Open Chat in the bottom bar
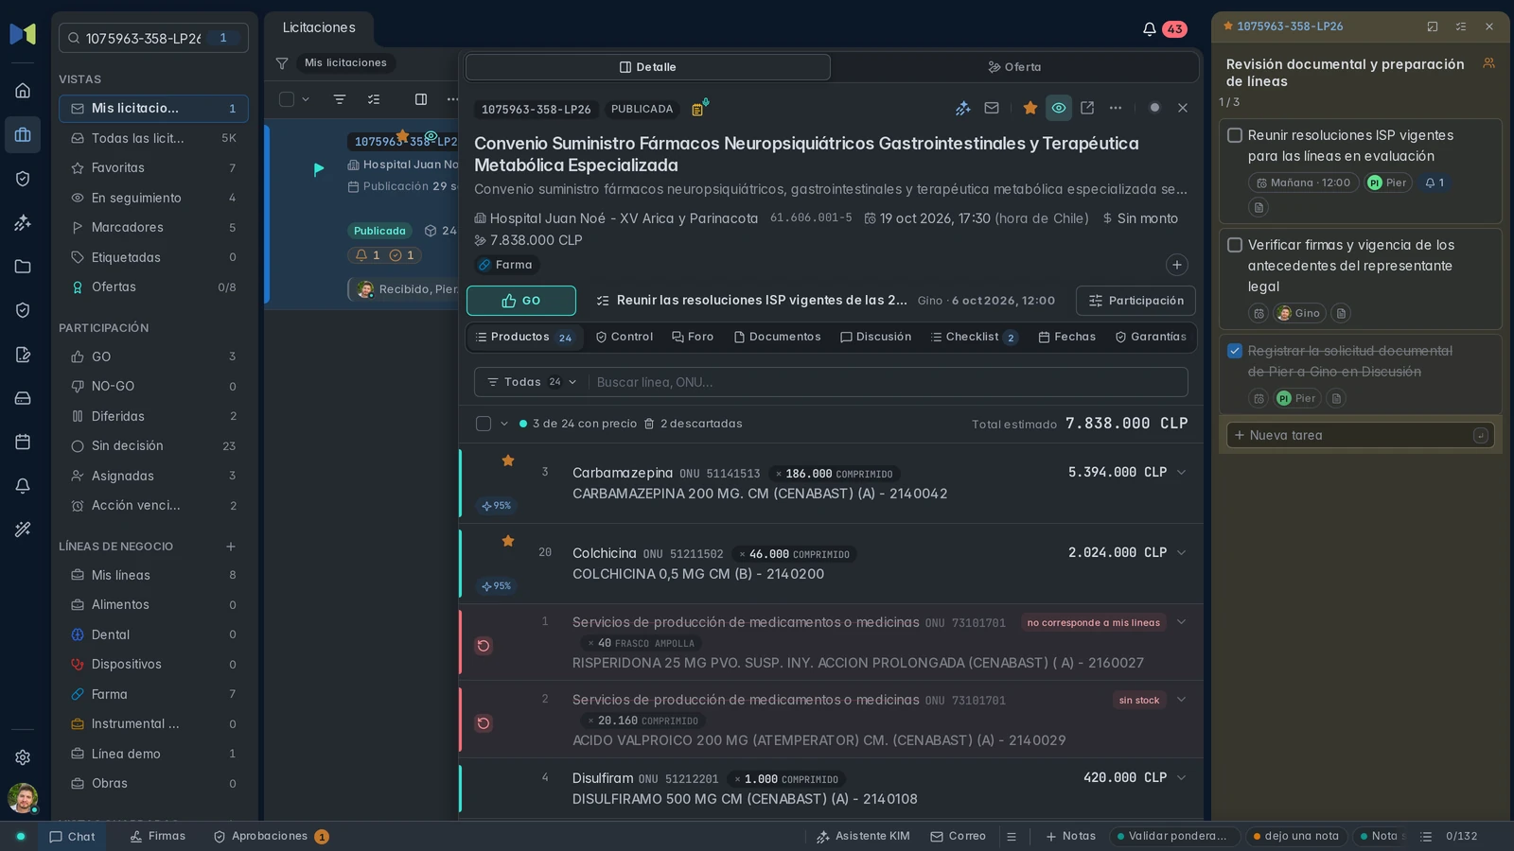The image size is (1514, 851). tap(72, 837)
